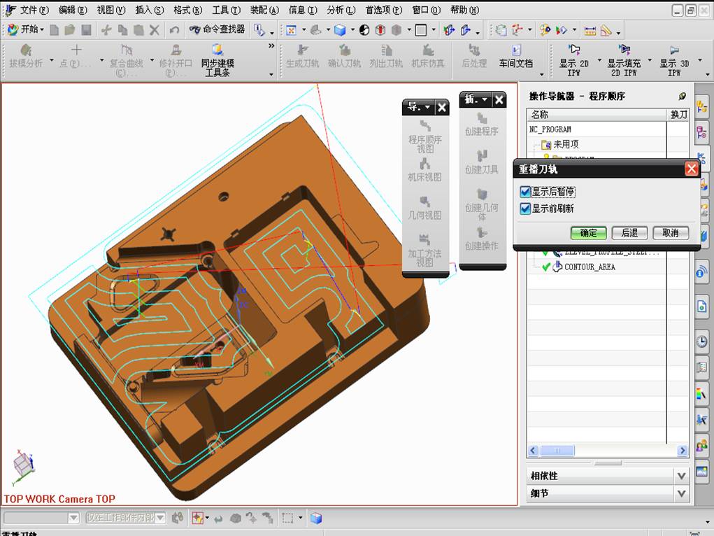Click the undo arrow in the toolbar

(x=174, y=30)
